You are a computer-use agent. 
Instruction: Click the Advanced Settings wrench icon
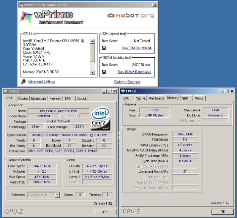pyautogui.click(x=23, y=82)
